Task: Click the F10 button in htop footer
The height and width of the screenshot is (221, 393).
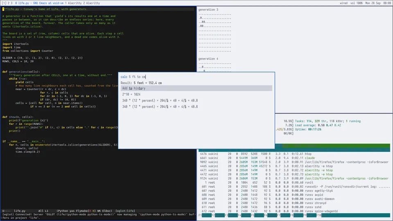Action: click(353, 215)
